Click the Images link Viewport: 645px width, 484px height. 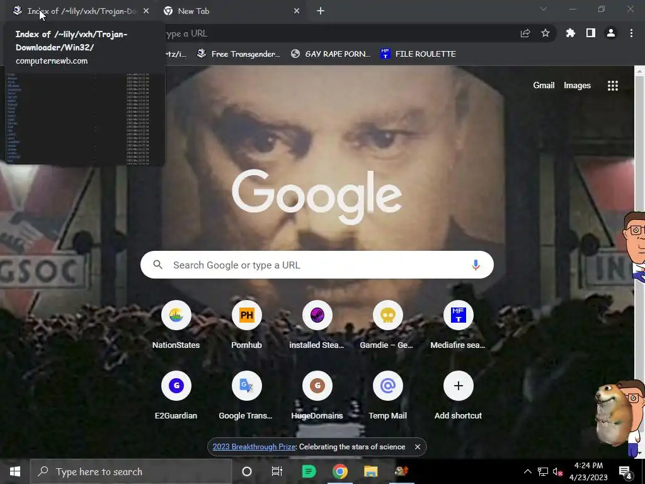click(x=577, y=85)
